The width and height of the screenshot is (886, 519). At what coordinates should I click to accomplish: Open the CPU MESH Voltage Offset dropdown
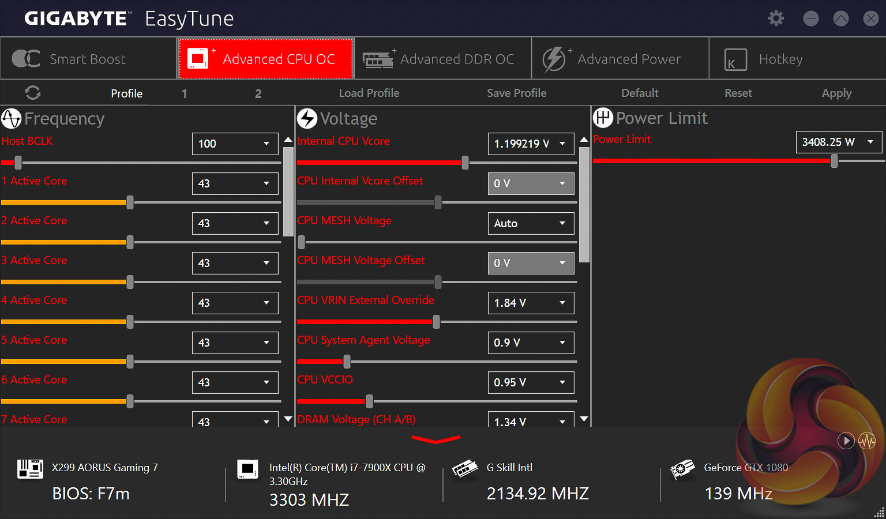pyautogui.click(x=531, y=263)
